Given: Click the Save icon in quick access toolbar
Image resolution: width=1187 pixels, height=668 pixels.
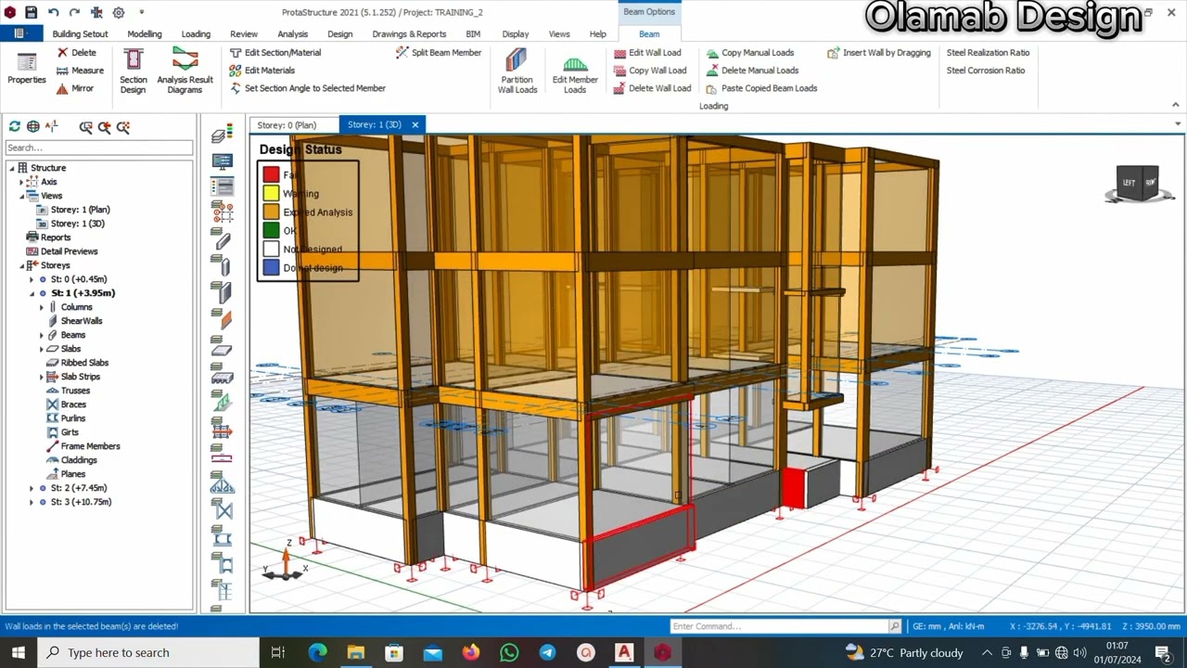Looking at the screenshot, I should 31,12.
